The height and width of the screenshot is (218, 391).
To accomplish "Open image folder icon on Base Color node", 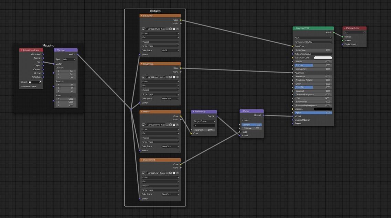I will click(x=174, y=29).
